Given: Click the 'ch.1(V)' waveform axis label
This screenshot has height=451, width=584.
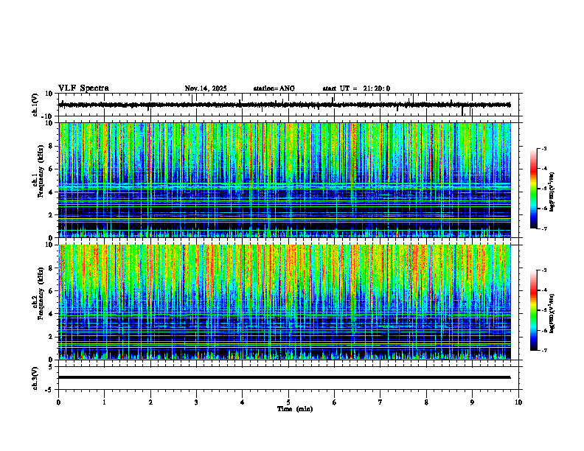Looking at the screenshot, I should (x=35, y=105).
